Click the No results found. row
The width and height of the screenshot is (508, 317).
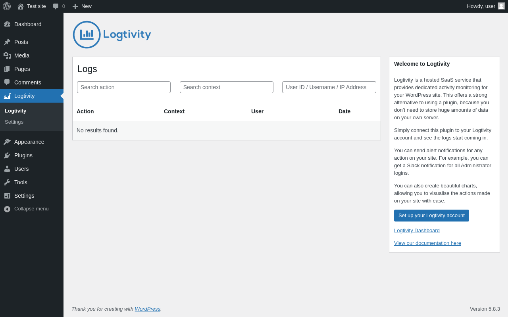tap(227, 130)
